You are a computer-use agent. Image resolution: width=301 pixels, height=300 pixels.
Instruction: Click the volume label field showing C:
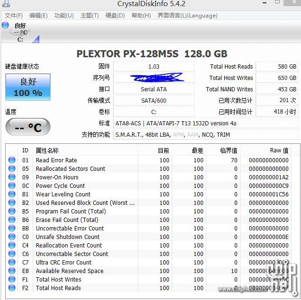click(x=153, y=112)
